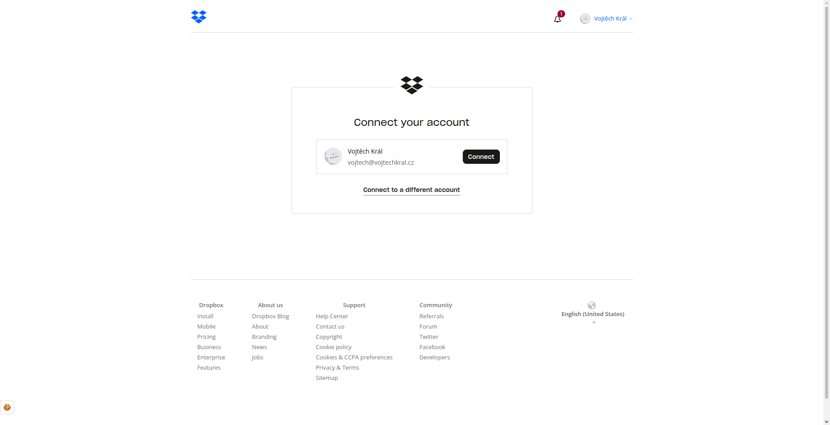Open the Enterprise footer link

click(211, 357)
